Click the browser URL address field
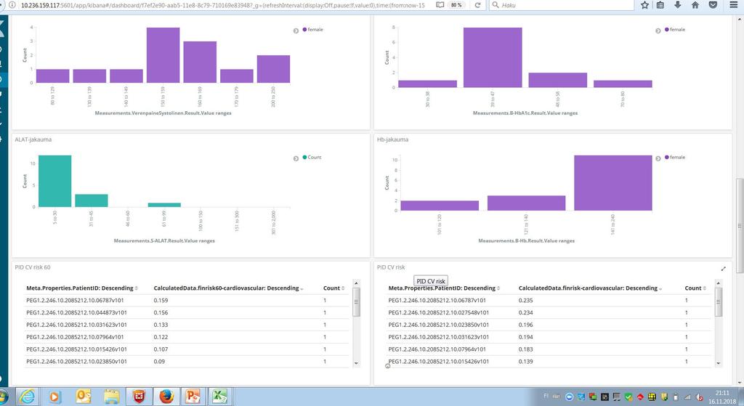The height and width of the screenshot is (406, 744). point(223,5)
